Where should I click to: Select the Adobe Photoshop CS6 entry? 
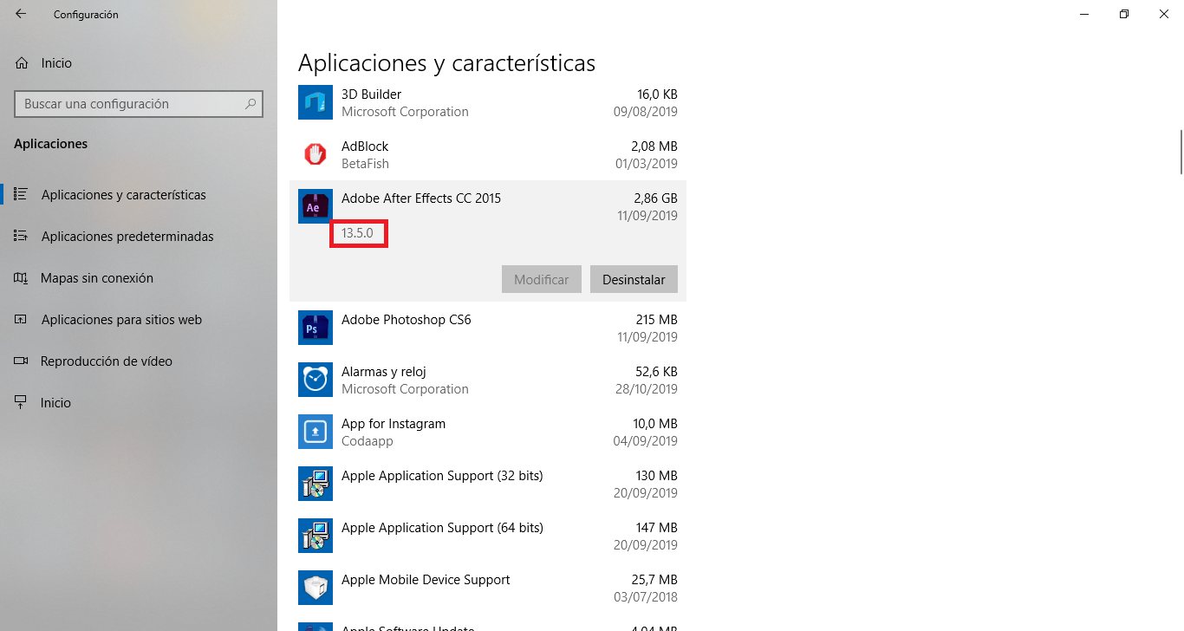coord(407,319)
